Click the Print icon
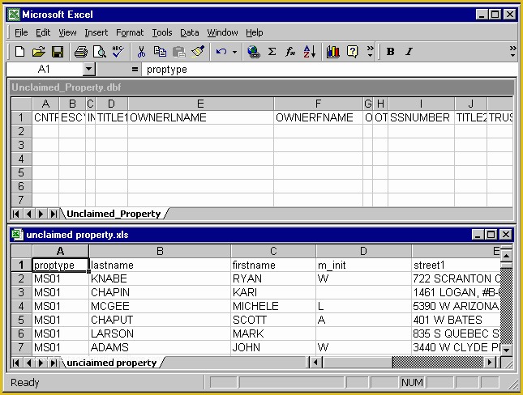 (x=81, y=52)
